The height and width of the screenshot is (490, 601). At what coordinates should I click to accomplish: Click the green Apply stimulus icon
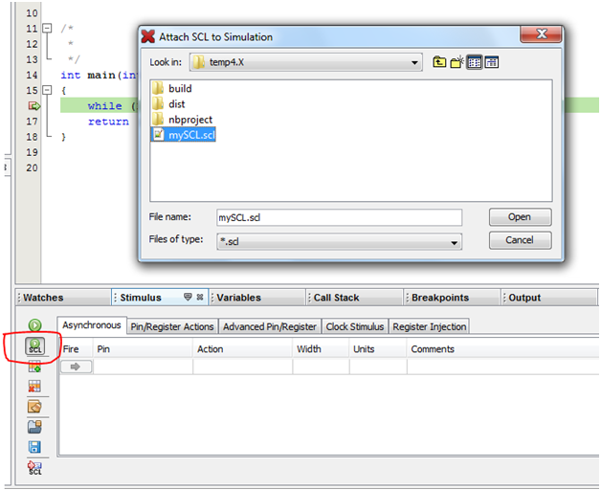click(34, 325)
